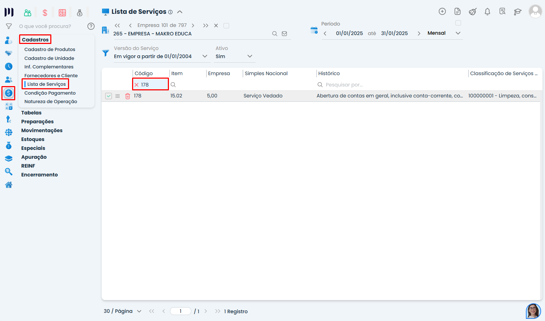
Task: Click the add new record plus icon
Action: tap(442, 11)
